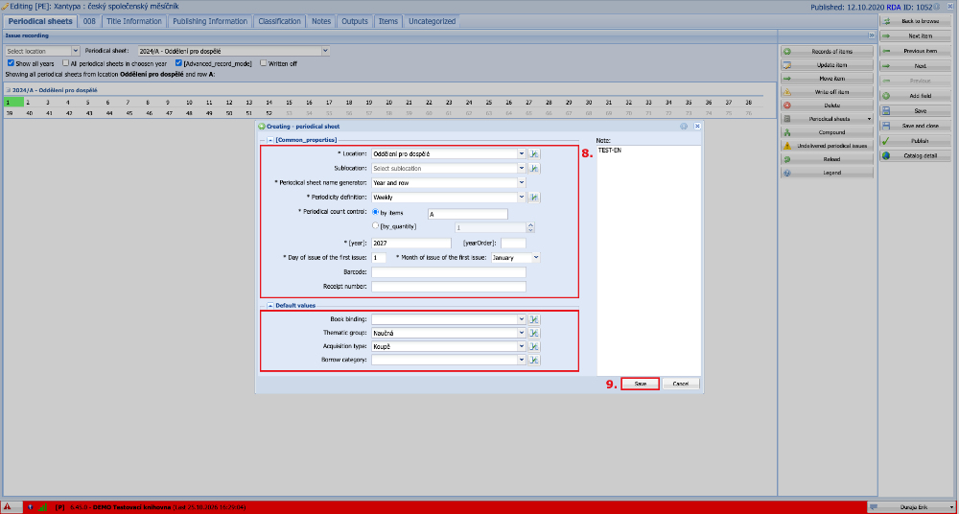Click the Move item button
Screen dimensions: 959x514
(x=827, y=79)
